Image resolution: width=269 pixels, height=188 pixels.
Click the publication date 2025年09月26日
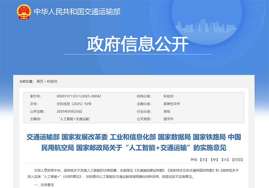click(70, 112)
